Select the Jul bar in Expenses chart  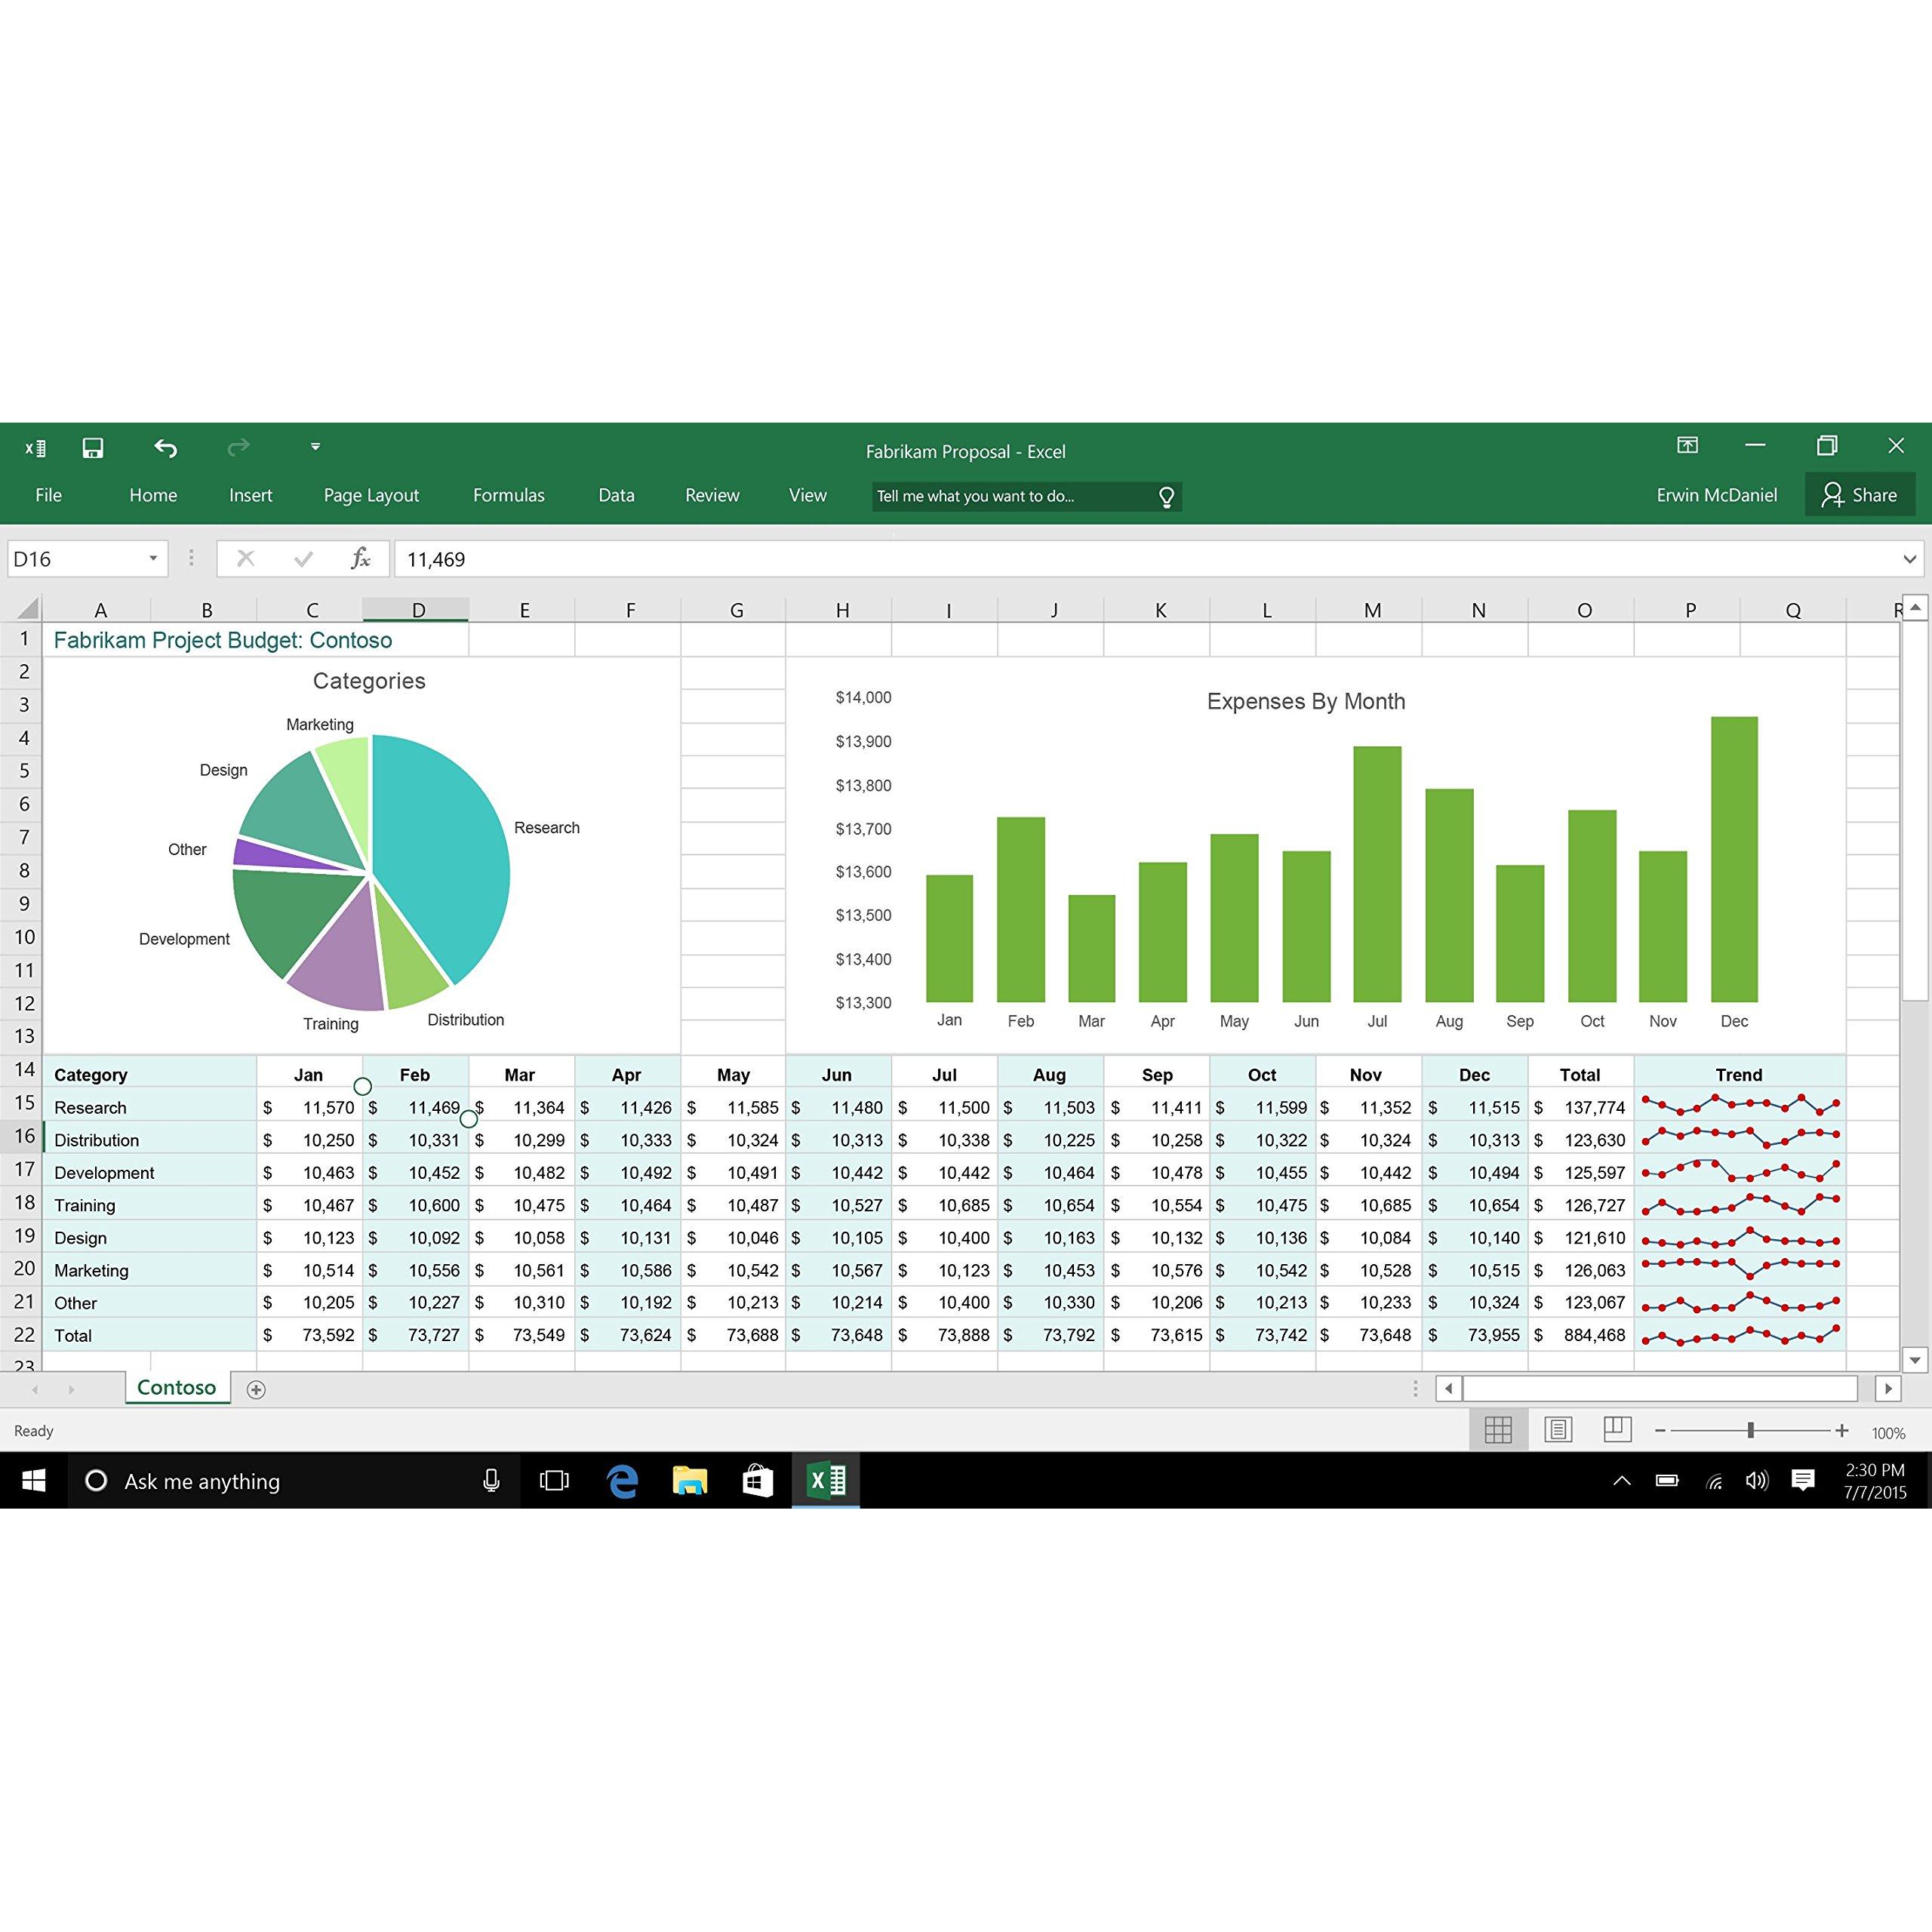coord(1377,874)
